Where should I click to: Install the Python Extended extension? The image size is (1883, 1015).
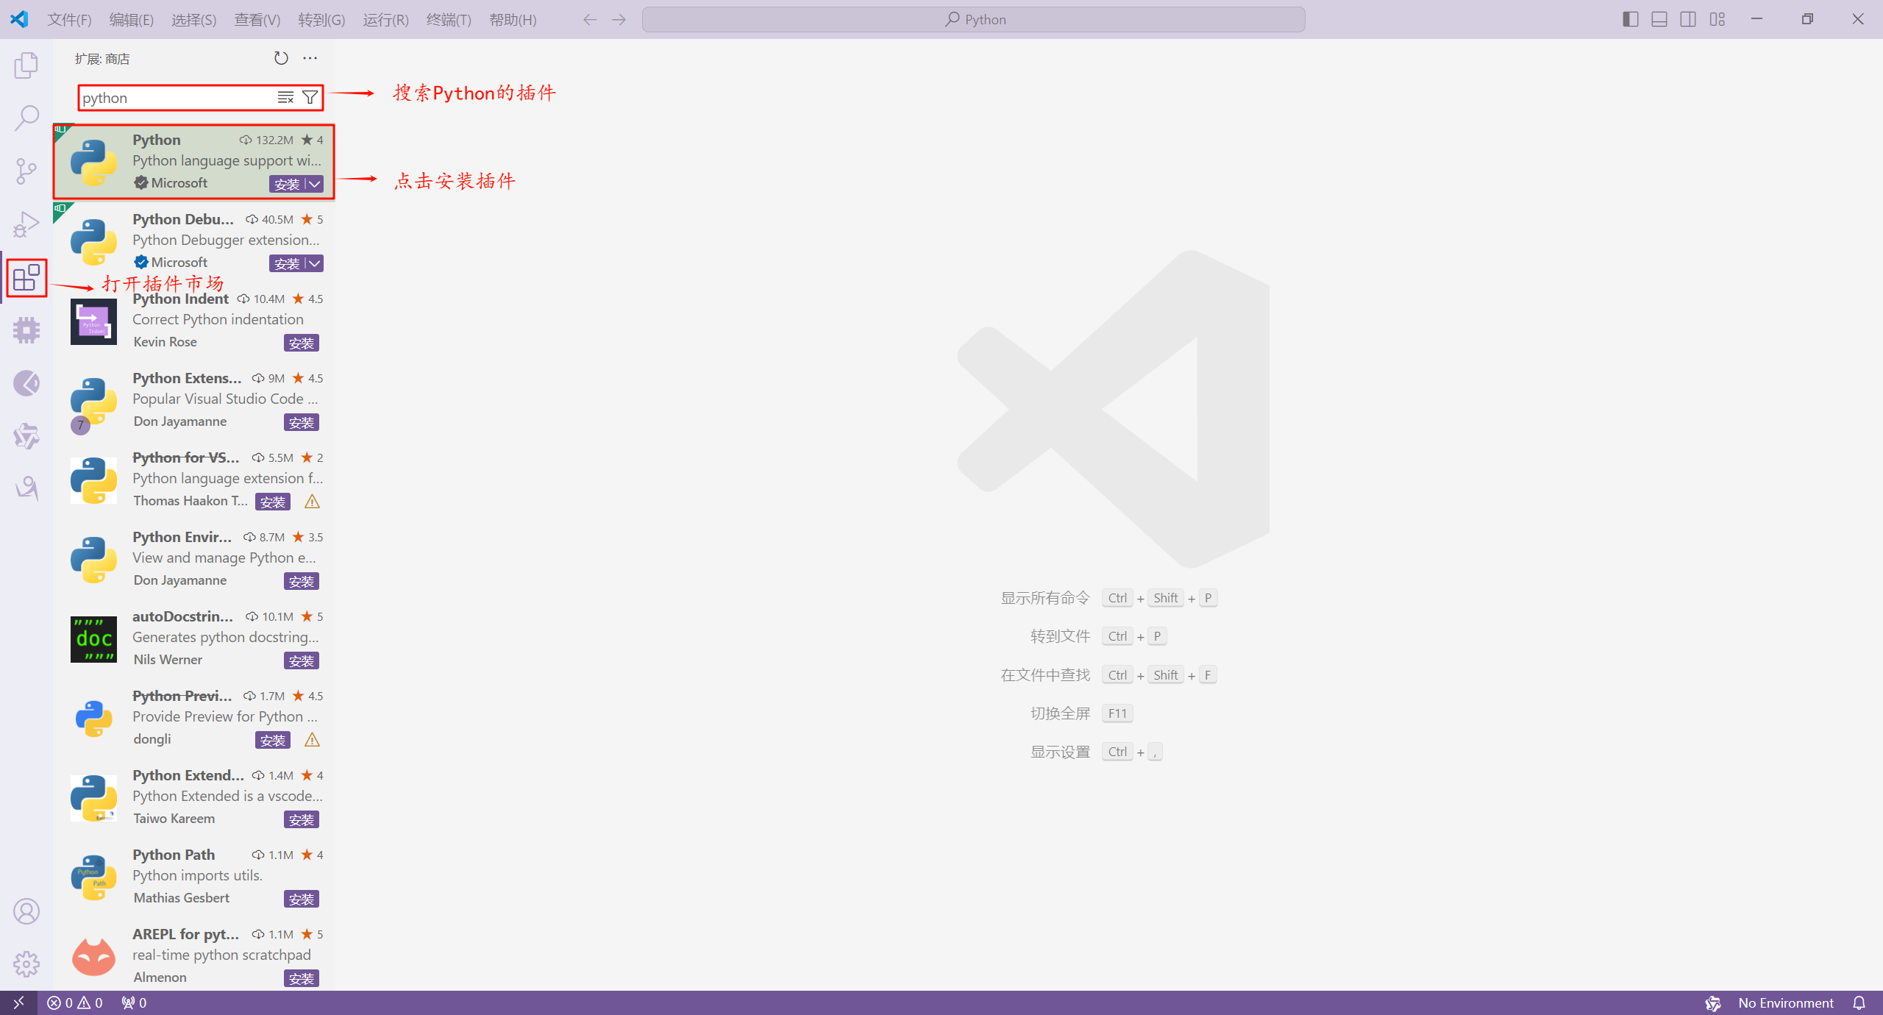tap(302, 819)
